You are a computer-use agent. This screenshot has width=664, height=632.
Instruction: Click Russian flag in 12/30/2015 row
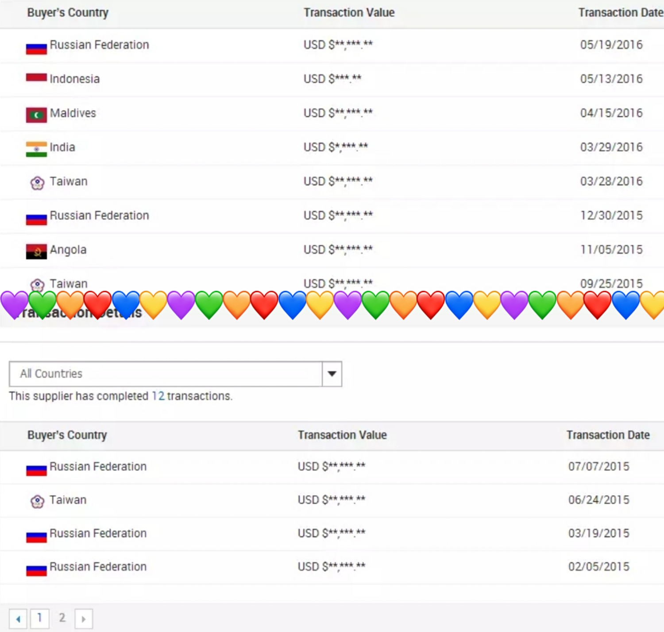(x=36, y=219)
